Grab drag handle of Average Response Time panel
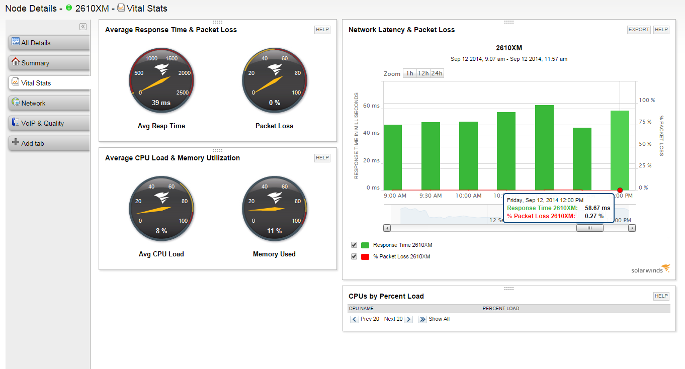 tap(218, 22)
